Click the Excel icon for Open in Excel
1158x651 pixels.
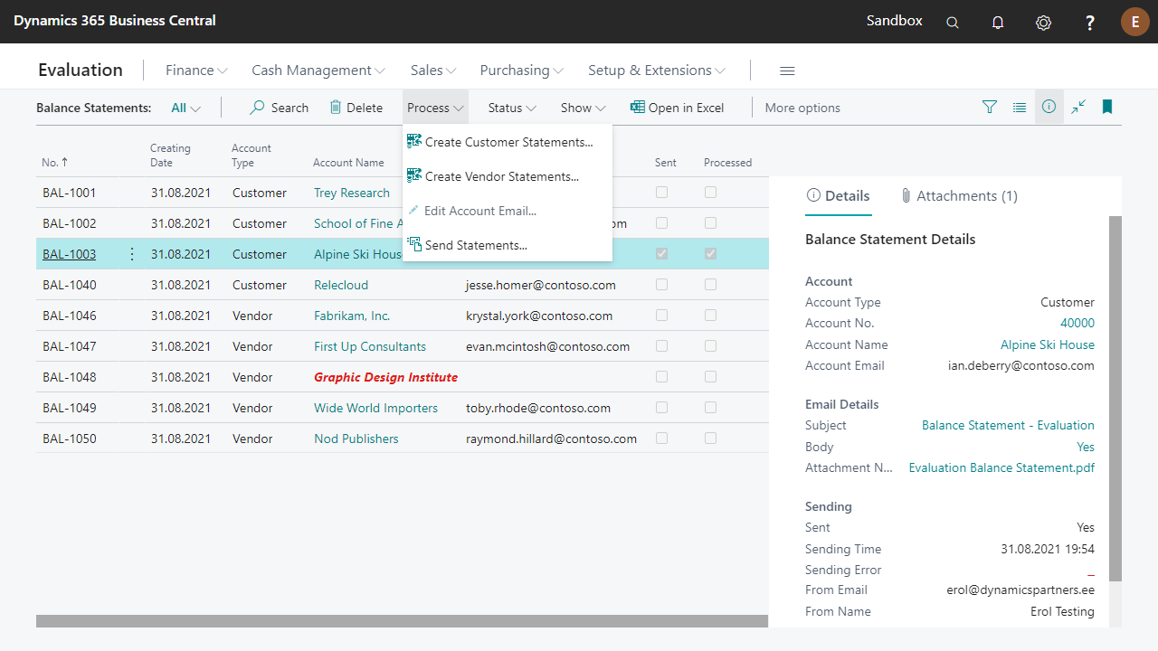(x=638, y=107)
